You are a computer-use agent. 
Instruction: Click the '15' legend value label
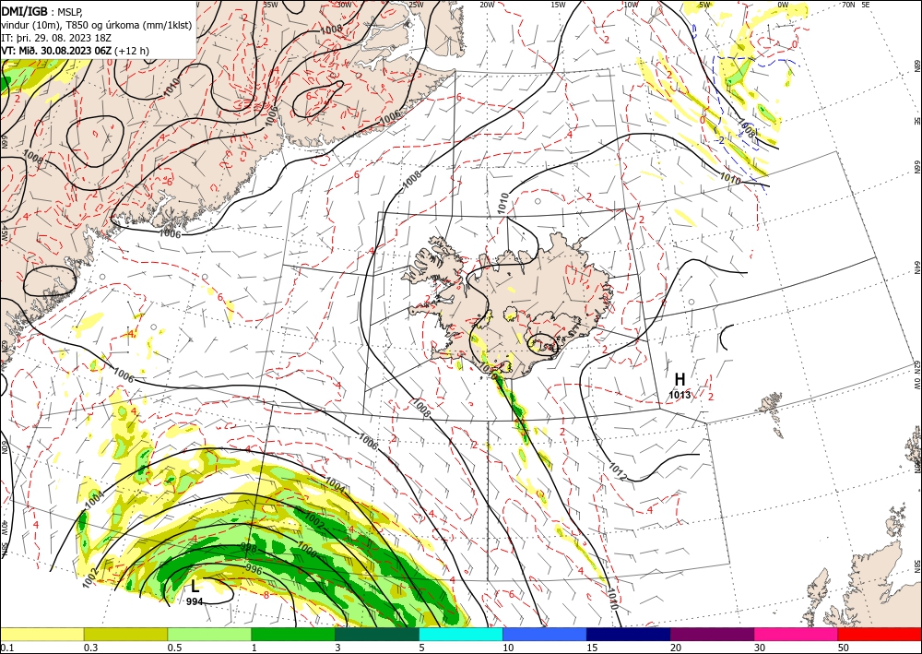coord(593,648)
